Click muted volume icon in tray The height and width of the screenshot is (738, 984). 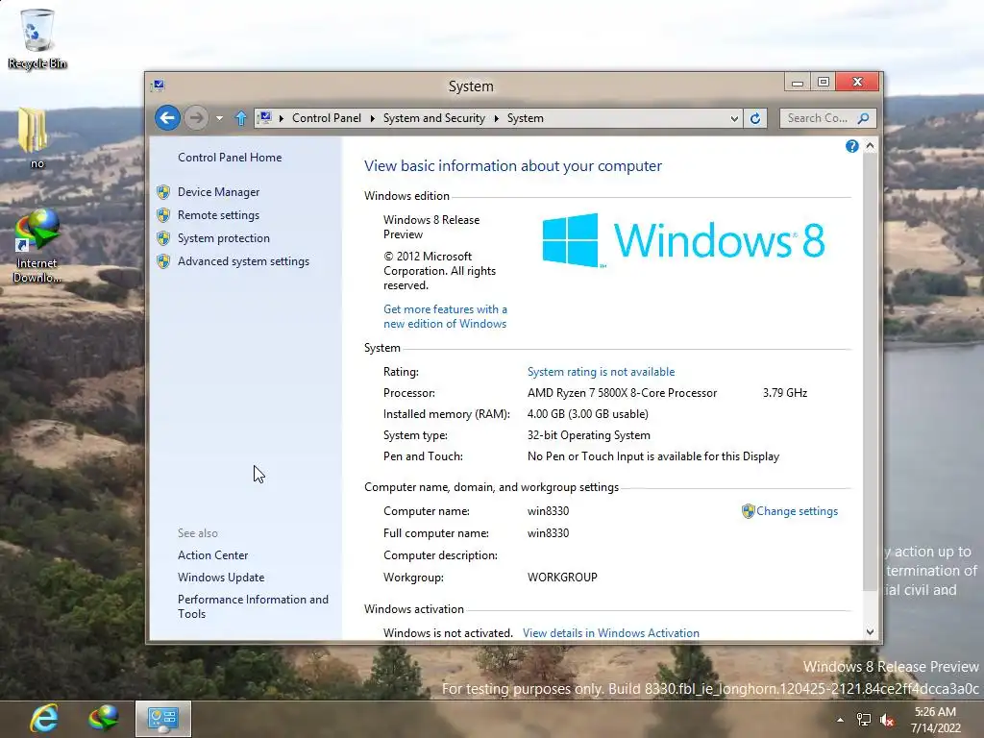click(887, 720)
